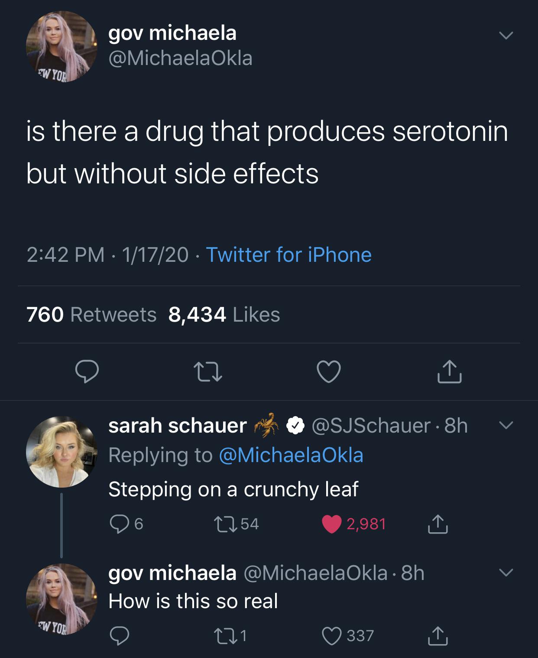This screenshot has height=658, width=538.
Task: Like the main serotonin tweet
Action: point(329,371)
